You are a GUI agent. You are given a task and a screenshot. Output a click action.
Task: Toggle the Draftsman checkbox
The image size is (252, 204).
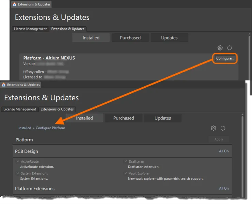pyautogui.click(x=126, y=161)
